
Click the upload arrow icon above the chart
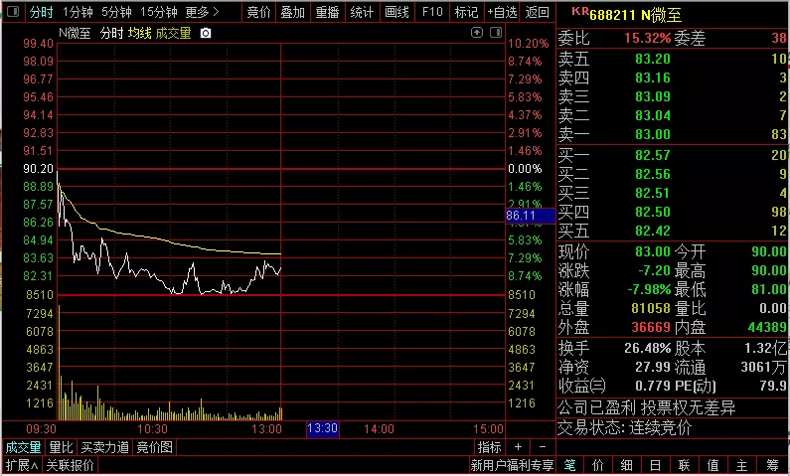point(477,33)
